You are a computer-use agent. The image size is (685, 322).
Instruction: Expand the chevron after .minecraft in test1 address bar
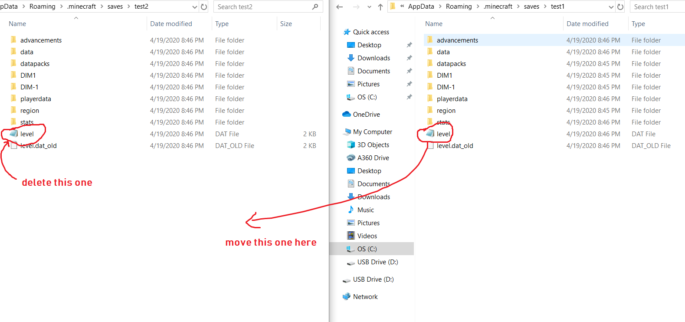518,7
